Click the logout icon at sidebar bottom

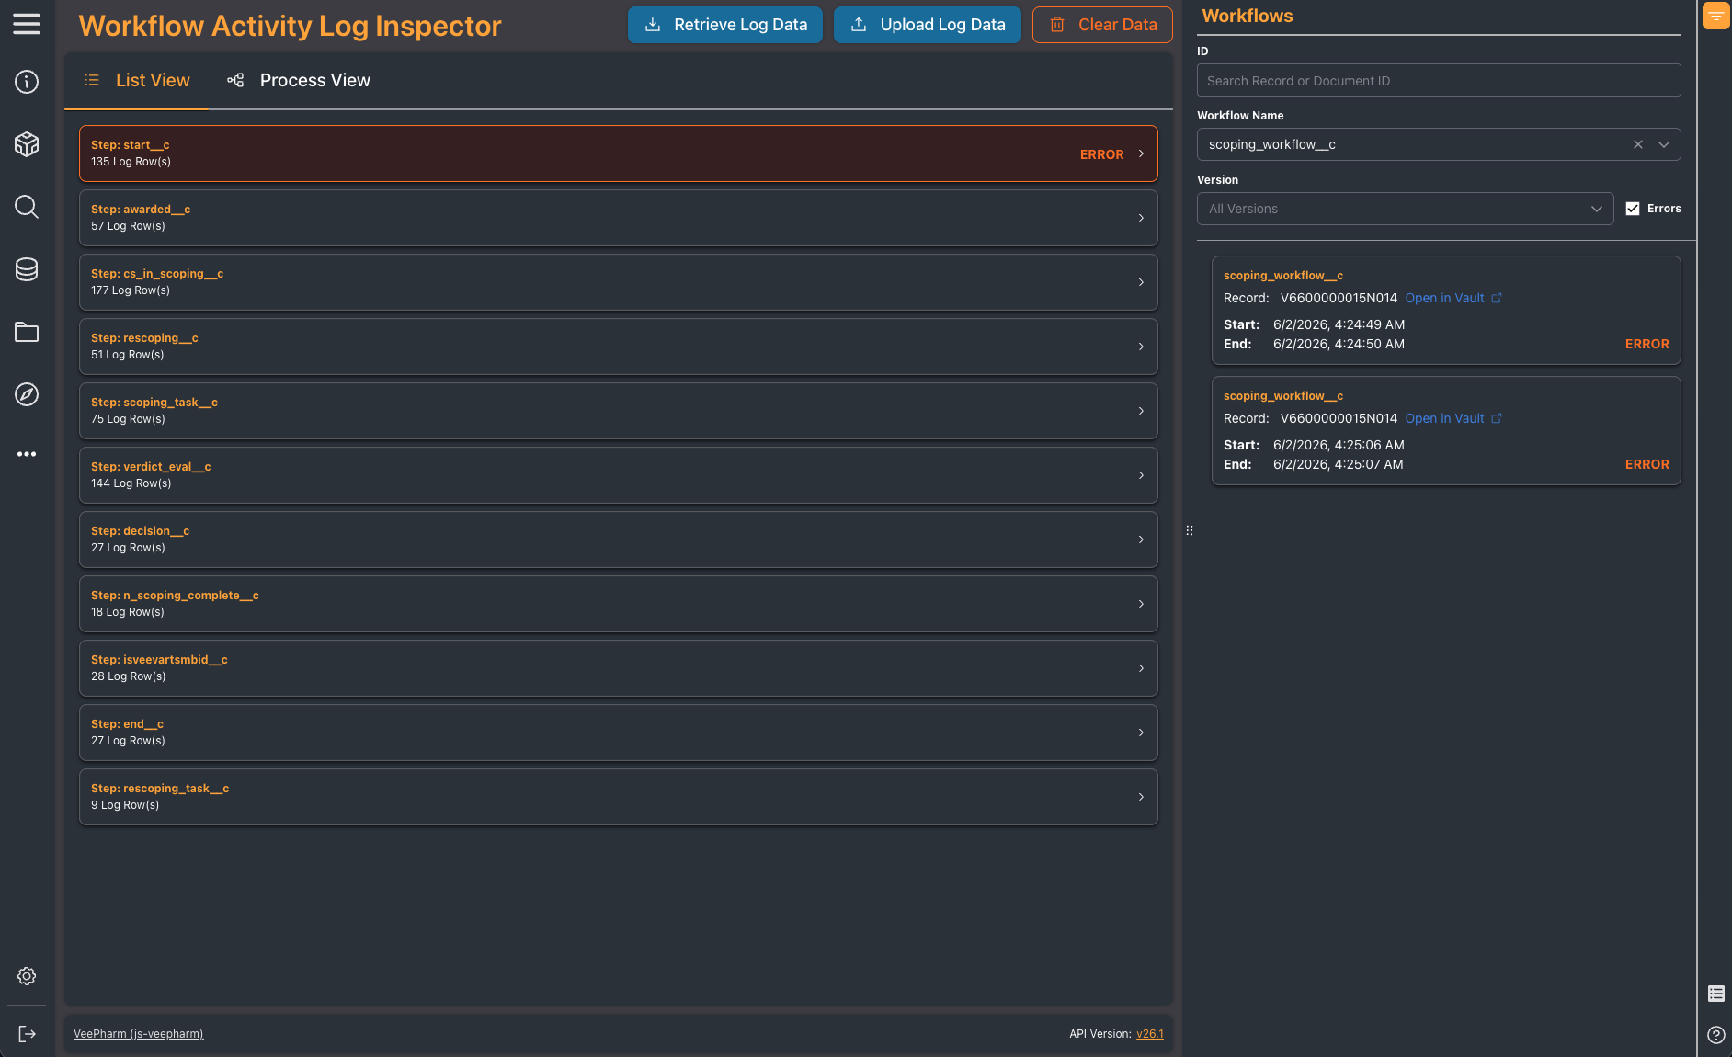point(27,1034)
